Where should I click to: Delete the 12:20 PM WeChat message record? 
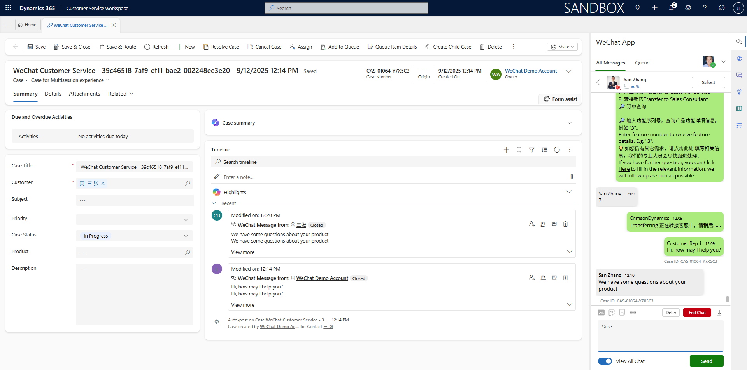(565, 224)
